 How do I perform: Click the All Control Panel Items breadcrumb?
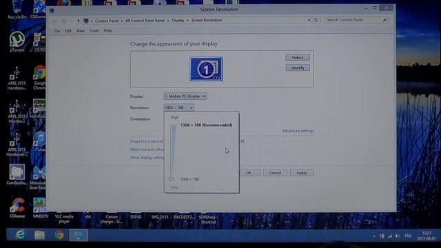pos(145,20)
